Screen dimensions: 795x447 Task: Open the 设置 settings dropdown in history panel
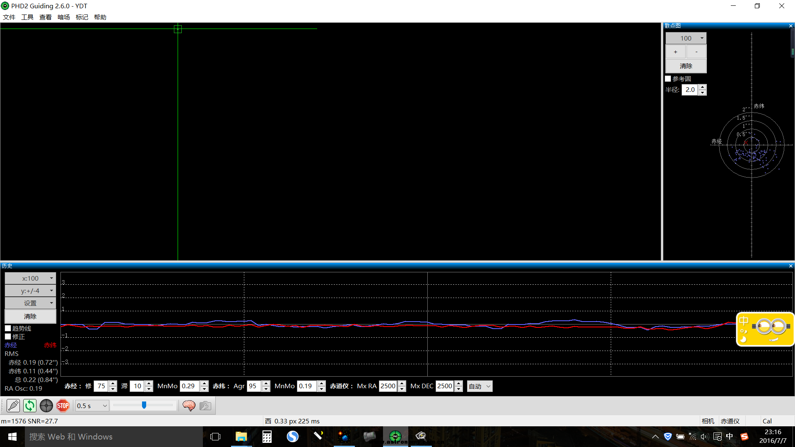tap(30, 303)
